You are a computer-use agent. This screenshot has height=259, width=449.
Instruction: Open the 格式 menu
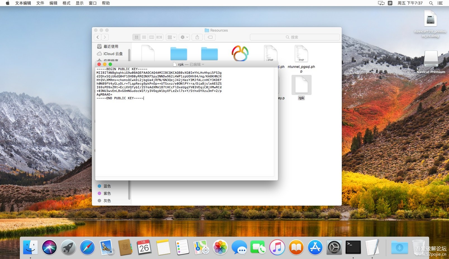pyautogui.click(x=66, y=3)
